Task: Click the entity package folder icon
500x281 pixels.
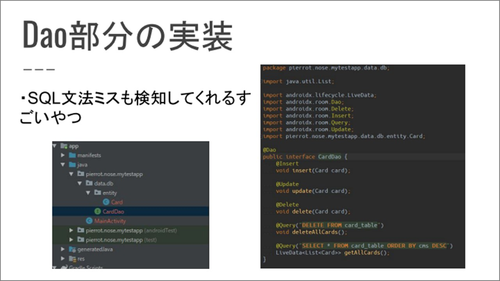Action: [x=98, y=193]
